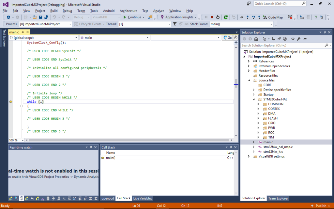Open the zoom percentage selector in the editor
The height and width of the screenshot is (209, 334).
pos(16,140)
